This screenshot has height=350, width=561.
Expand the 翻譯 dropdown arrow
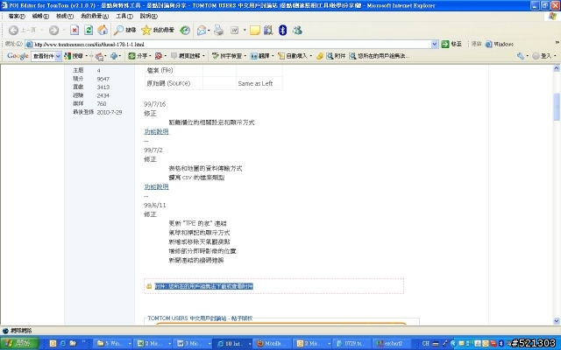[x=273, y=56]
